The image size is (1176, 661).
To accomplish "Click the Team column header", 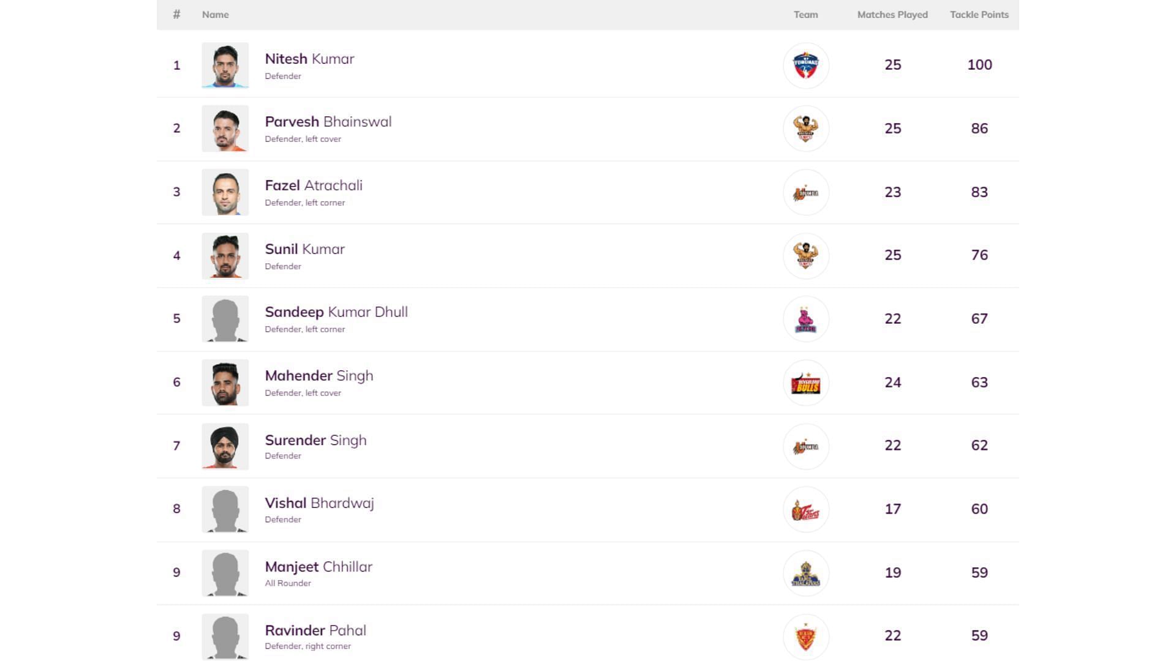I will pos(805,15).
